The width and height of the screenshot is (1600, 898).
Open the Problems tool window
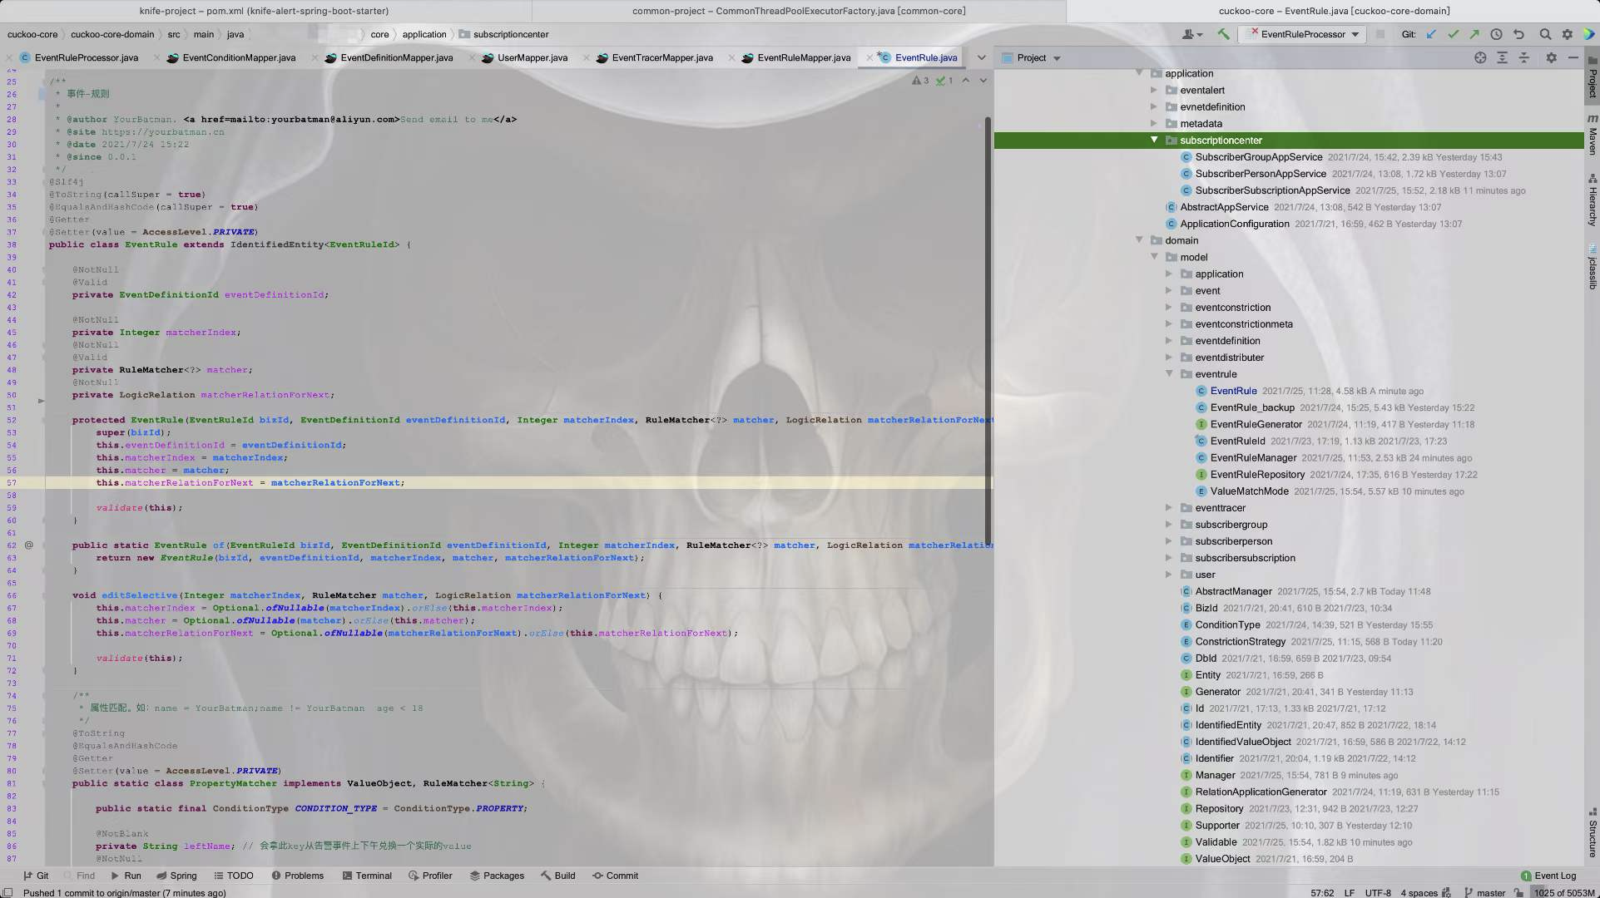click(x=297, y=876)
